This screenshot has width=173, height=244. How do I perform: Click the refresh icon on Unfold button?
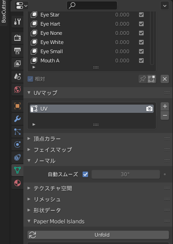33,235
